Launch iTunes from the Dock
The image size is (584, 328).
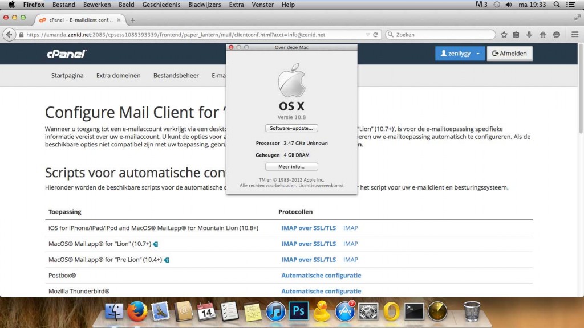275,311
